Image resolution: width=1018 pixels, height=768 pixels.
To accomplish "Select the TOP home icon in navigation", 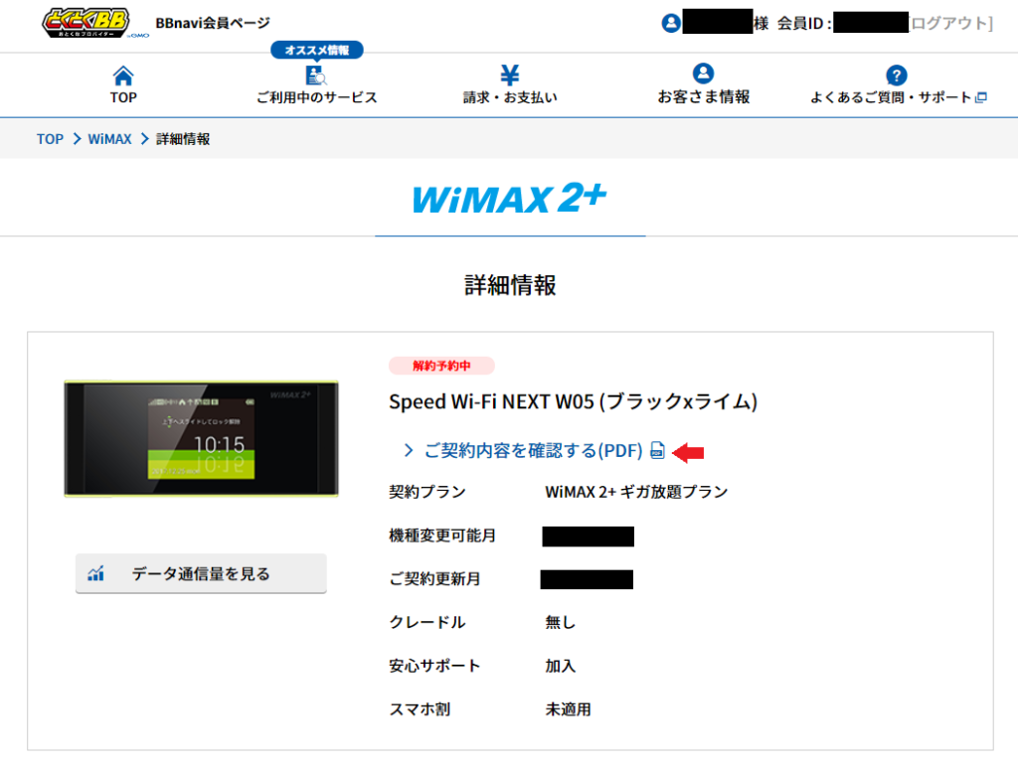I will [122, 74].
